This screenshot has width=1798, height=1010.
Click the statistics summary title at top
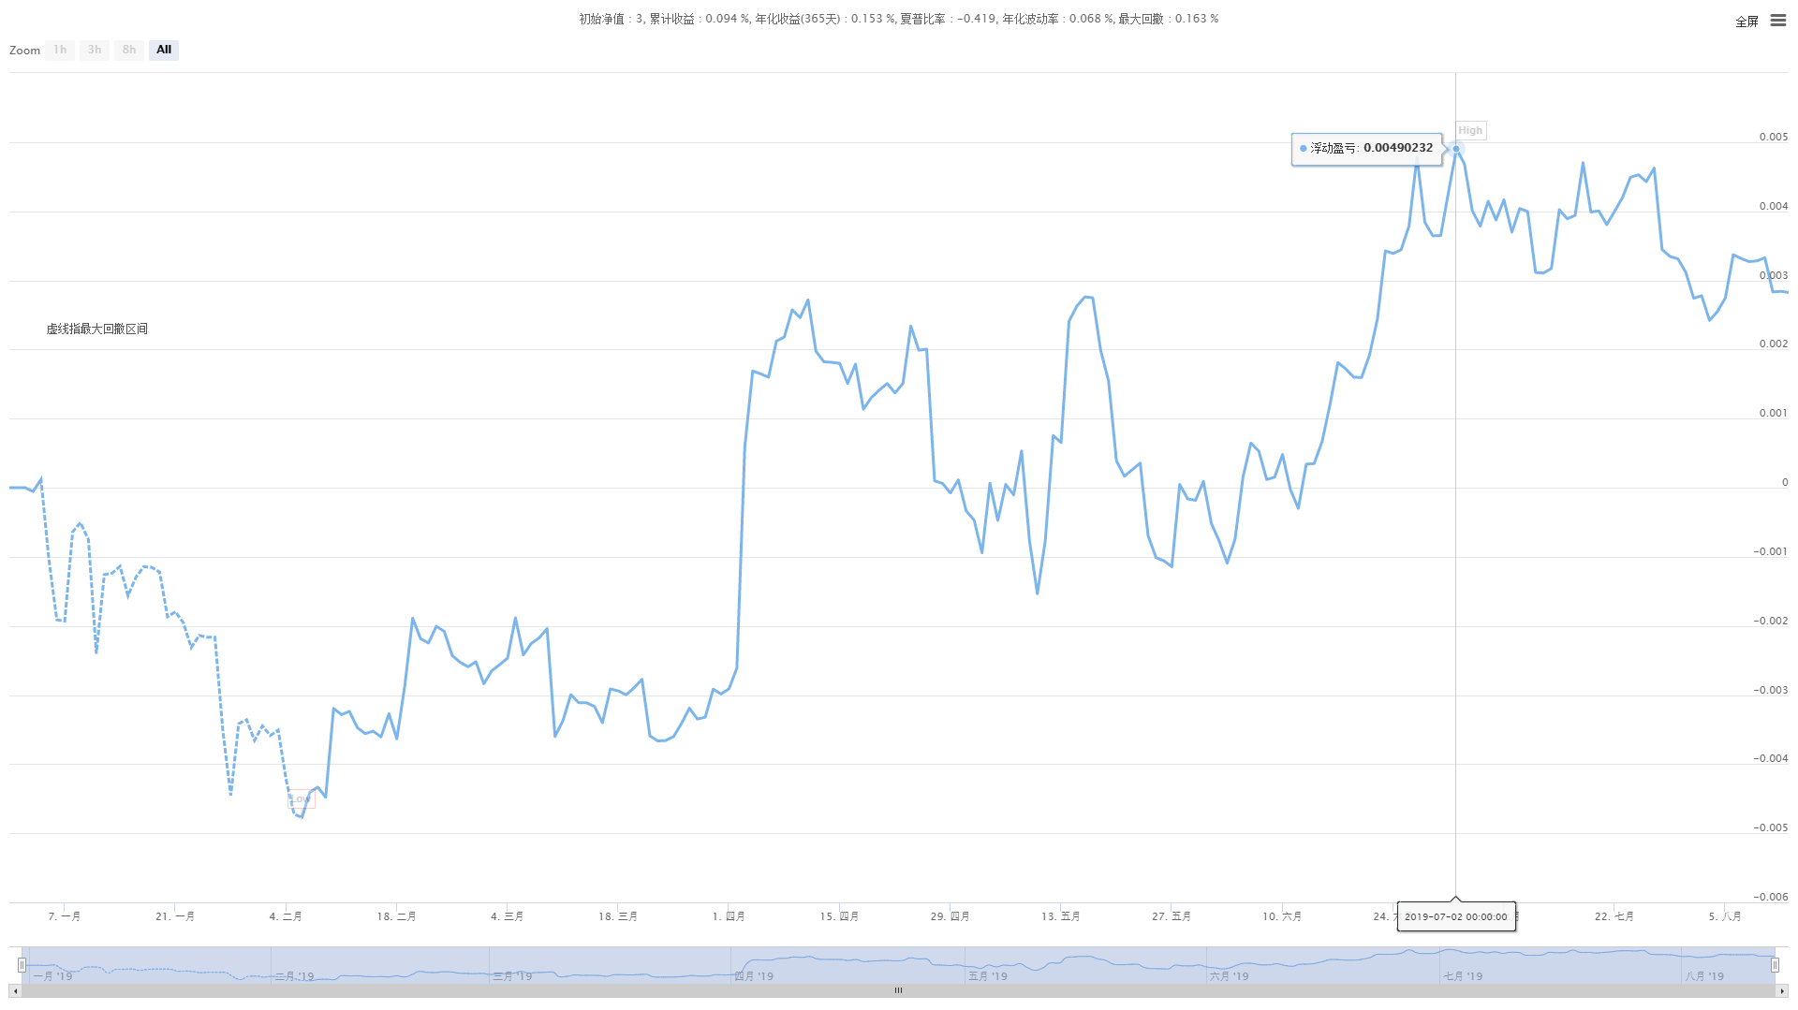coord(898,19)
